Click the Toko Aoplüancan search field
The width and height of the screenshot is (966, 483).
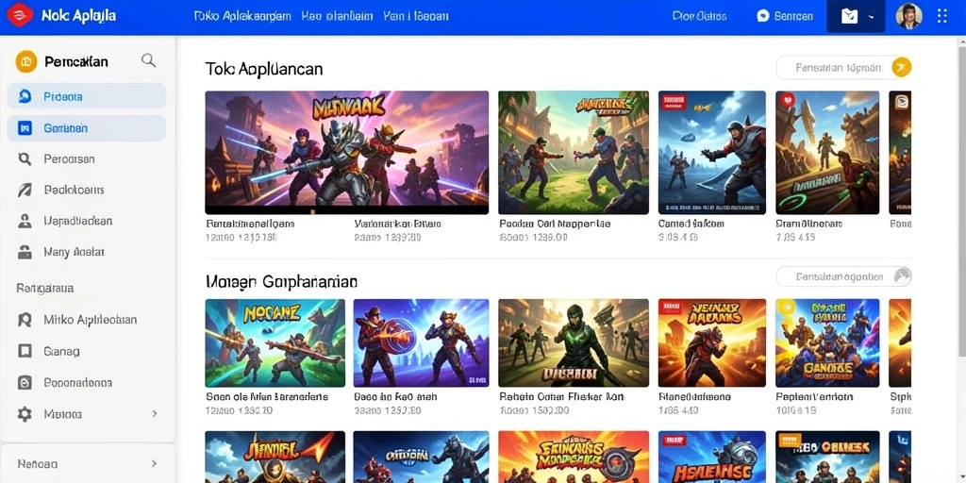click(843, 68)
